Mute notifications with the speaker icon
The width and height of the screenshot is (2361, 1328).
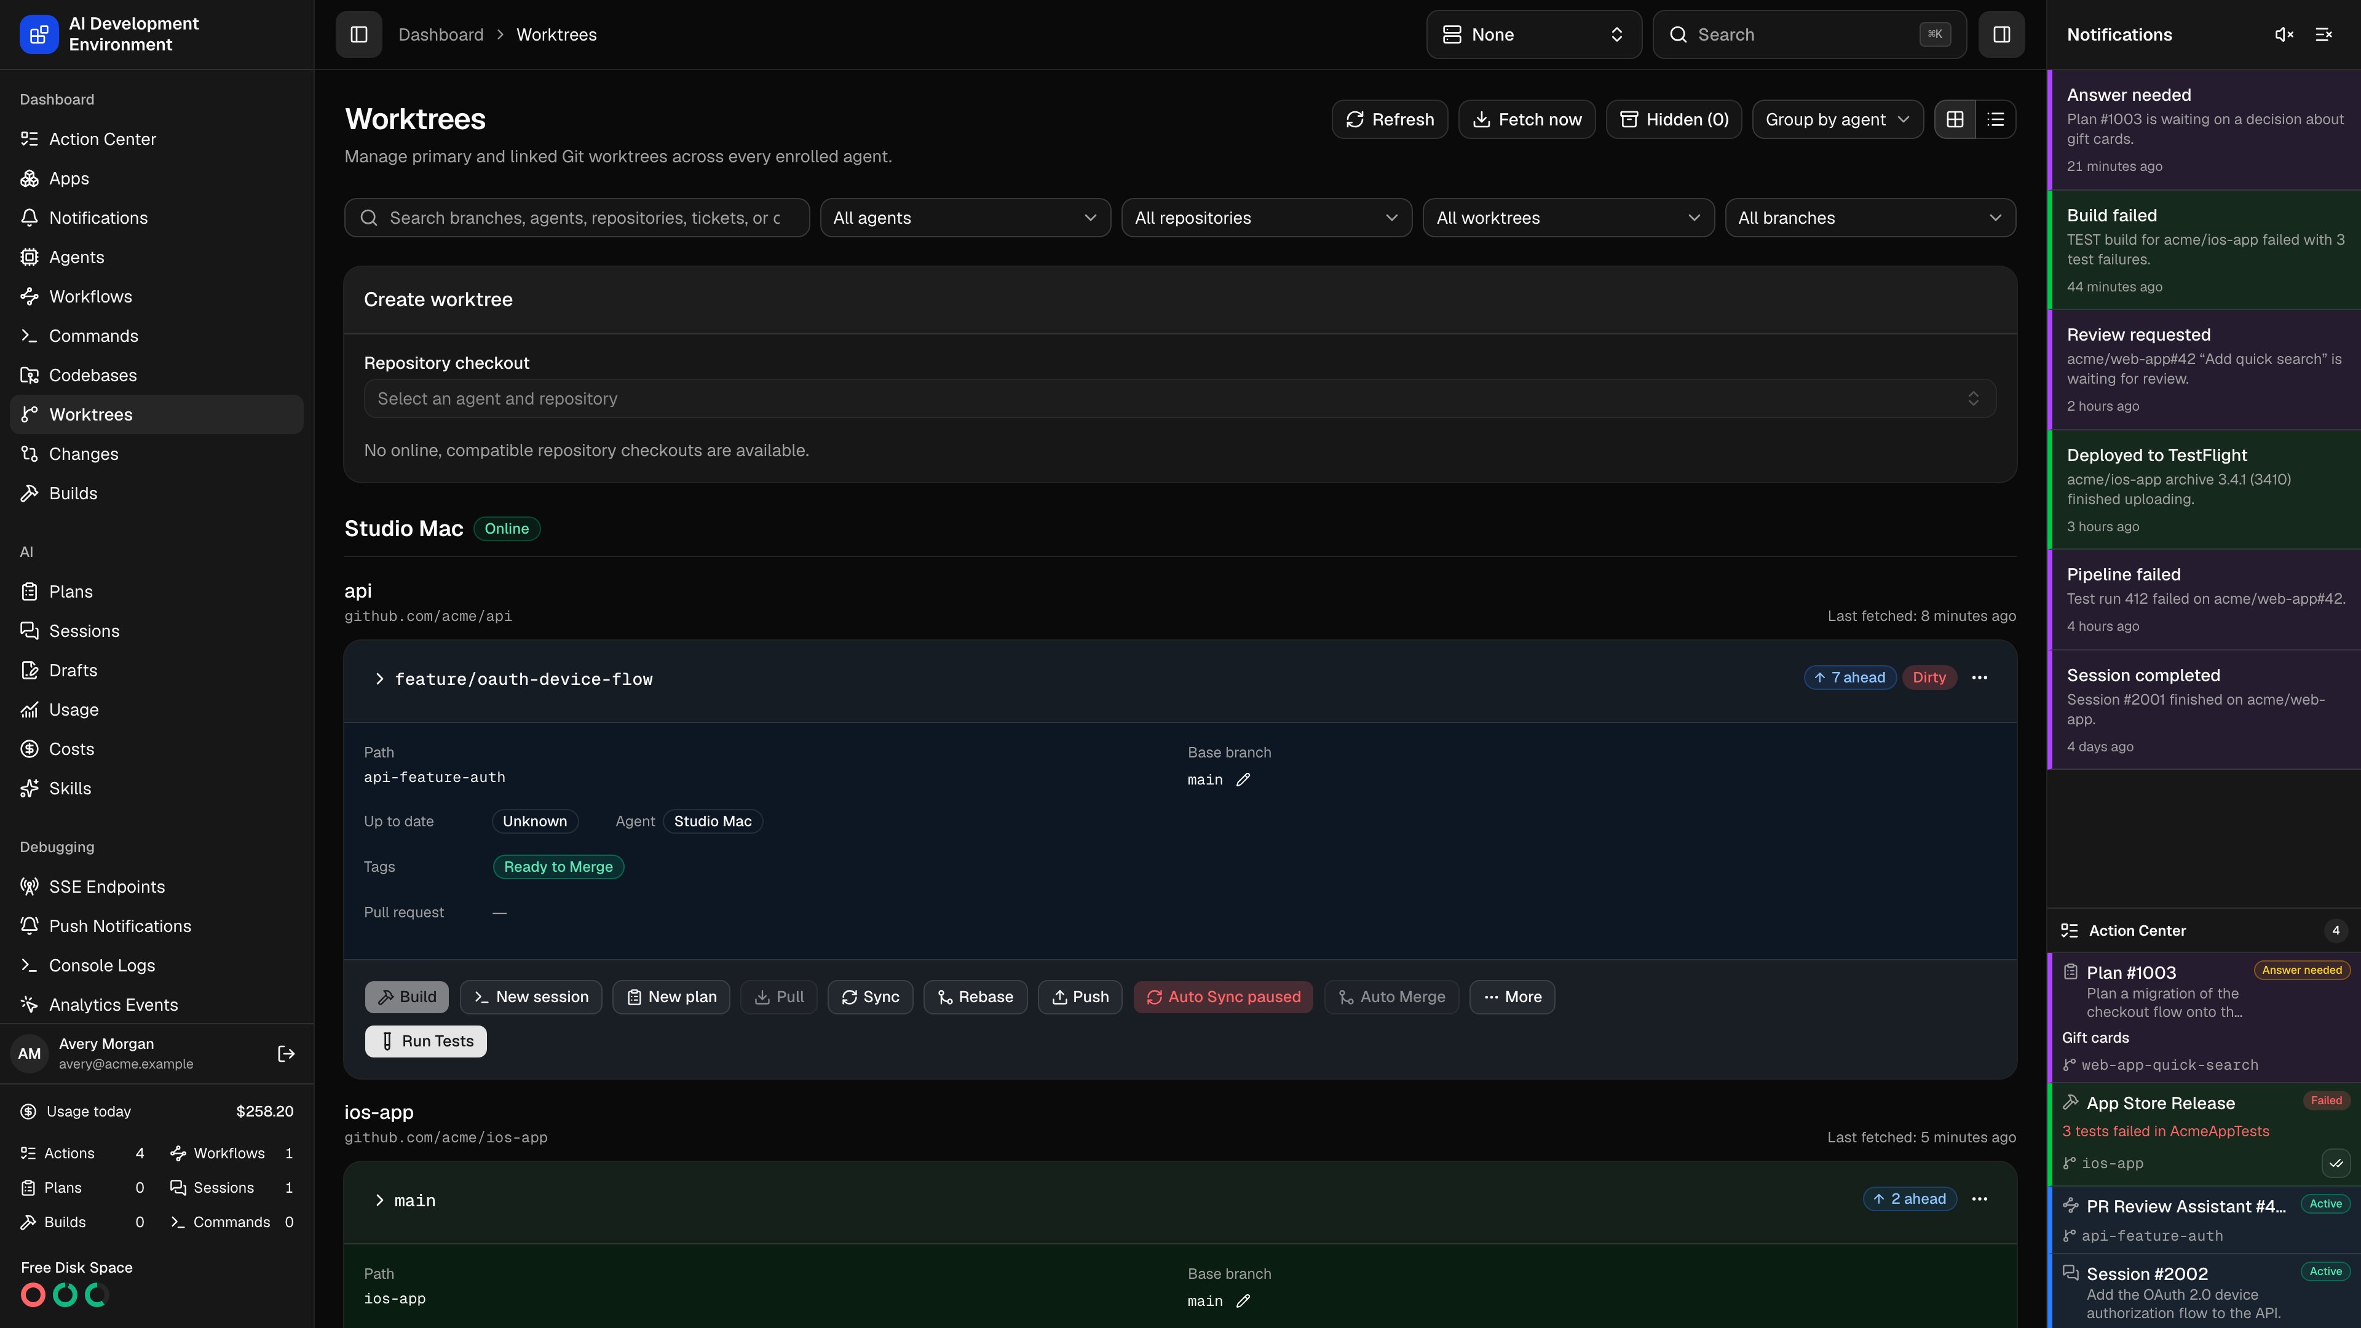pyautogui.click(x=2284, y=35)
